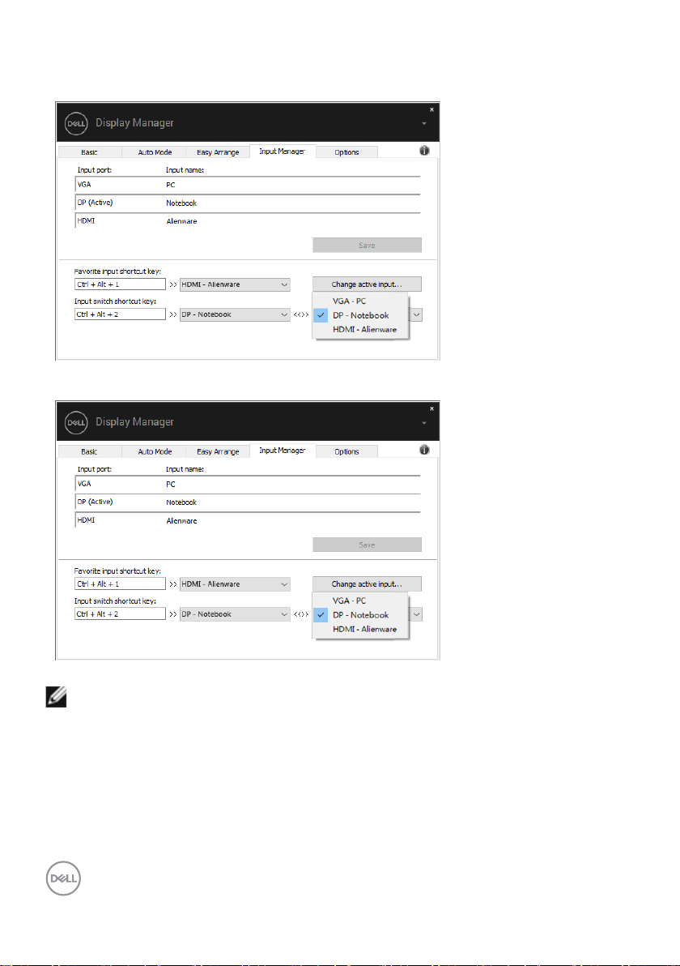The height and width of the screenshot is (966, 680).
Task: Select checked DP - Notebook in bottom window menu
Action: (361, 615)
